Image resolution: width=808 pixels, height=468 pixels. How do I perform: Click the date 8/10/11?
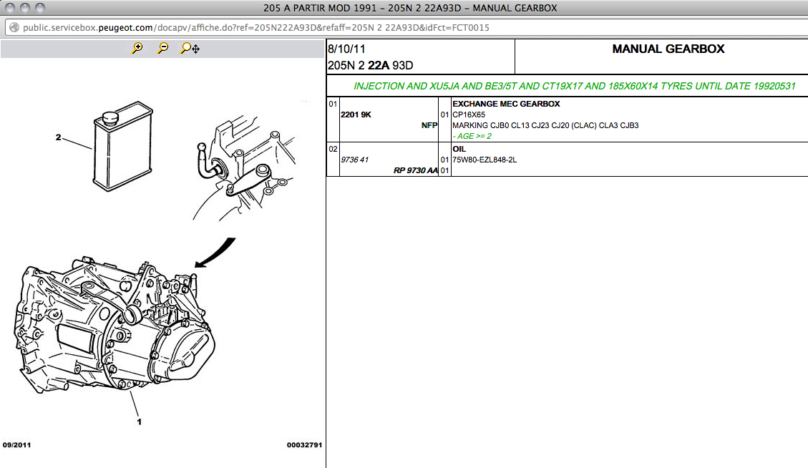pyautogui.click(x=346, y=49)
